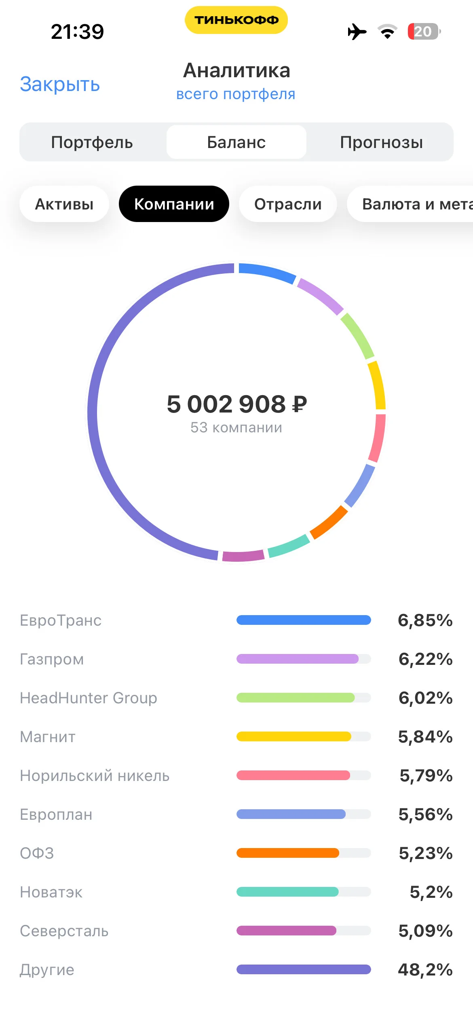Select the Магнит company row
Viewport: 473px width, 1024px height.
pyautogui.click(x=236, y=736)
